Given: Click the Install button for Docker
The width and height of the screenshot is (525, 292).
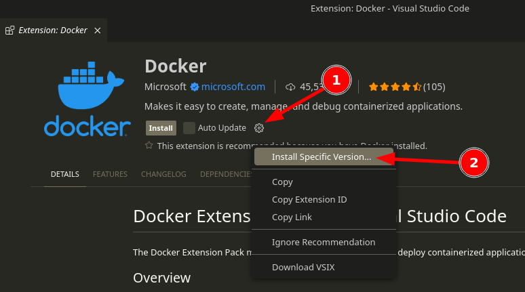Looking at the screenshot, I should coord(161,128).
